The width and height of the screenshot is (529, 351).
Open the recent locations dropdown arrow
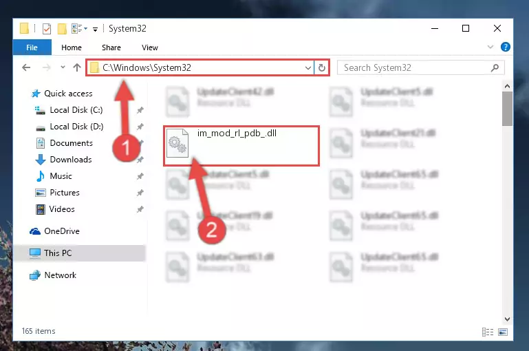[63, 67]
